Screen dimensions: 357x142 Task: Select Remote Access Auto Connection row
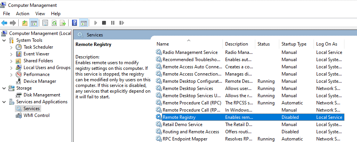click(250, 67)
